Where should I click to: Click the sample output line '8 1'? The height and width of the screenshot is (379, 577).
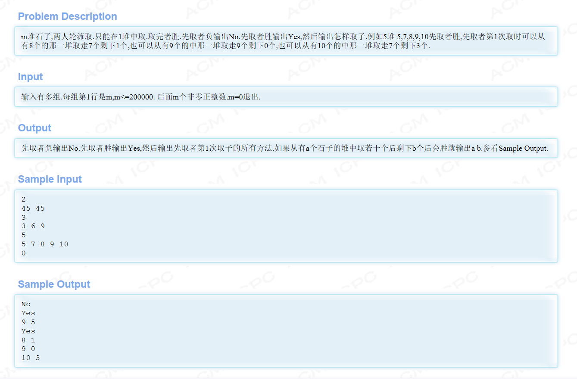click(28, 340)
